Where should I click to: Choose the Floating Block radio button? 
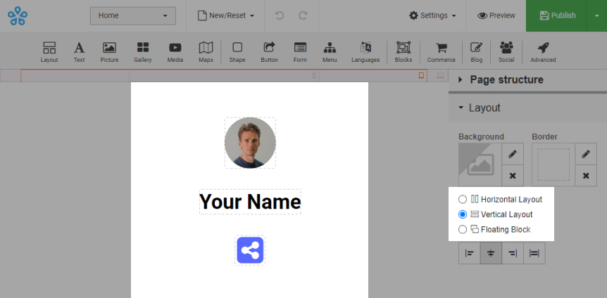(463, 229)
